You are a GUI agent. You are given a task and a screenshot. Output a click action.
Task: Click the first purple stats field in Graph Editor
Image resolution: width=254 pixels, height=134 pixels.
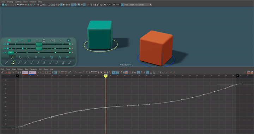(25, 73)
